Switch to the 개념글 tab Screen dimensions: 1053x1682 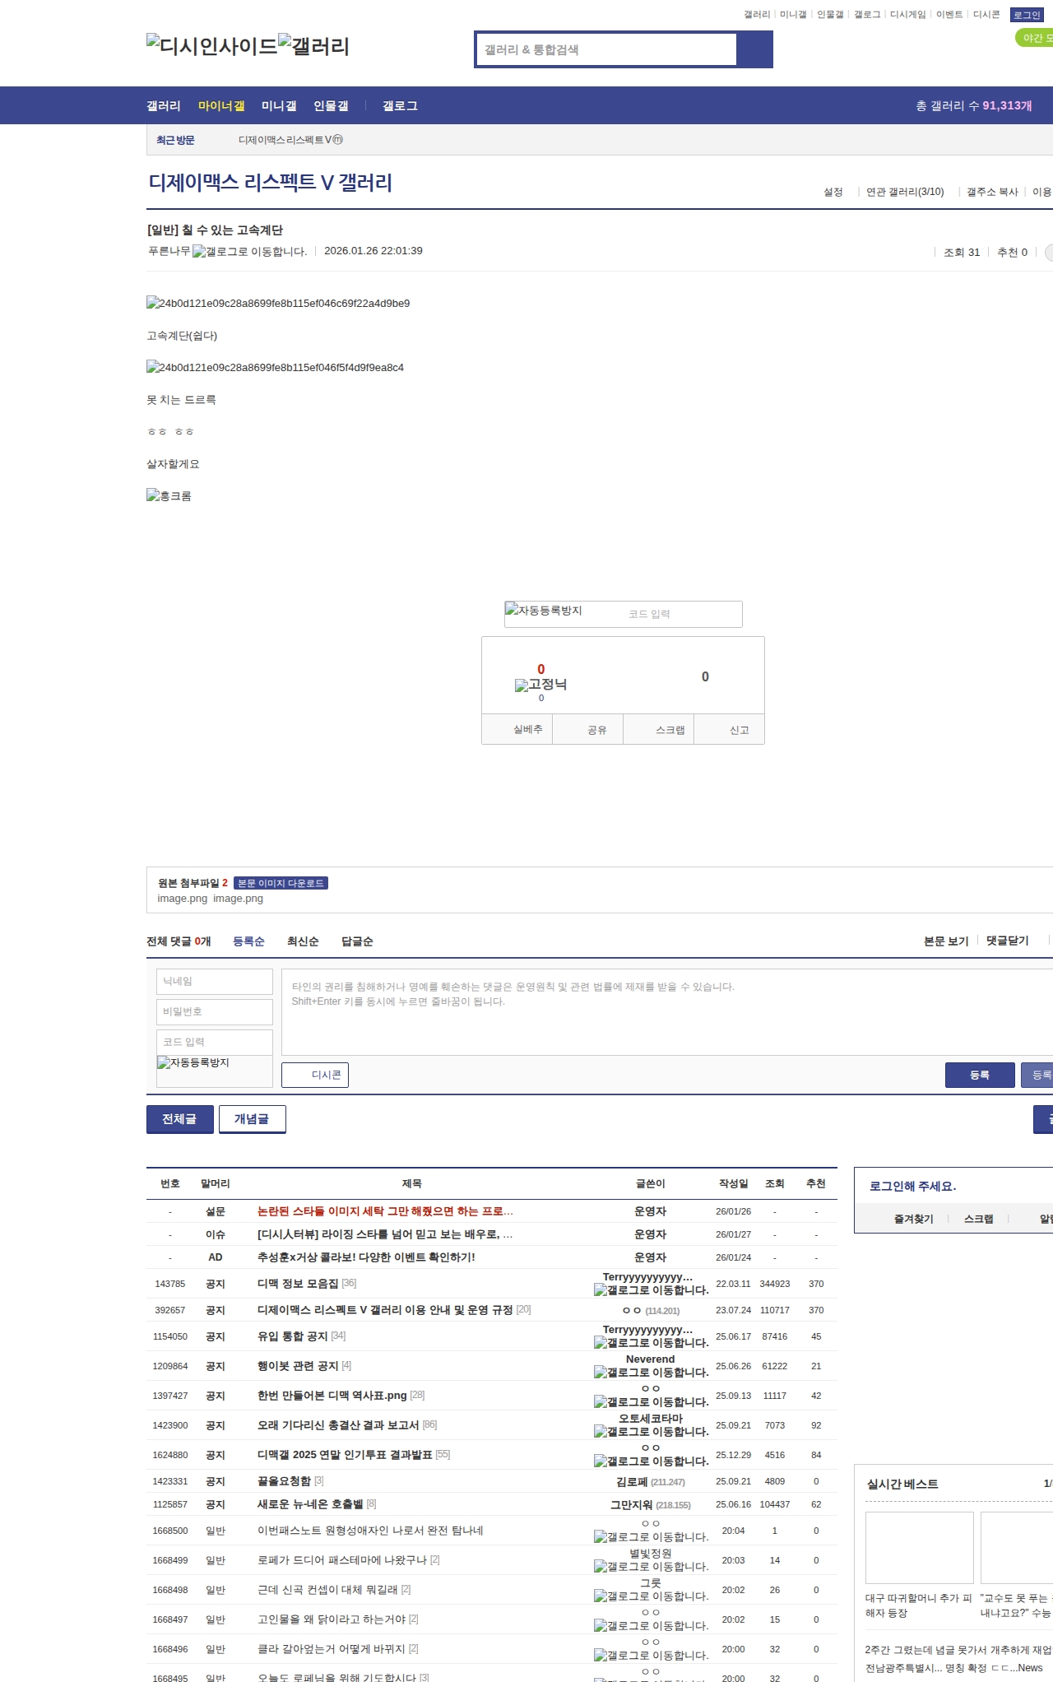coord(252,1119)
